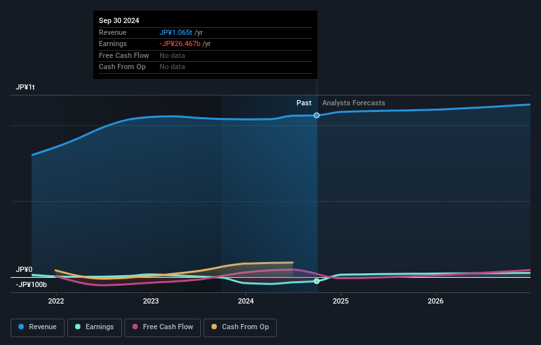Click the pink Free Cash Flow legend dot
The height and width of the screenshot is (345, 541).
[x=135, y=327]
